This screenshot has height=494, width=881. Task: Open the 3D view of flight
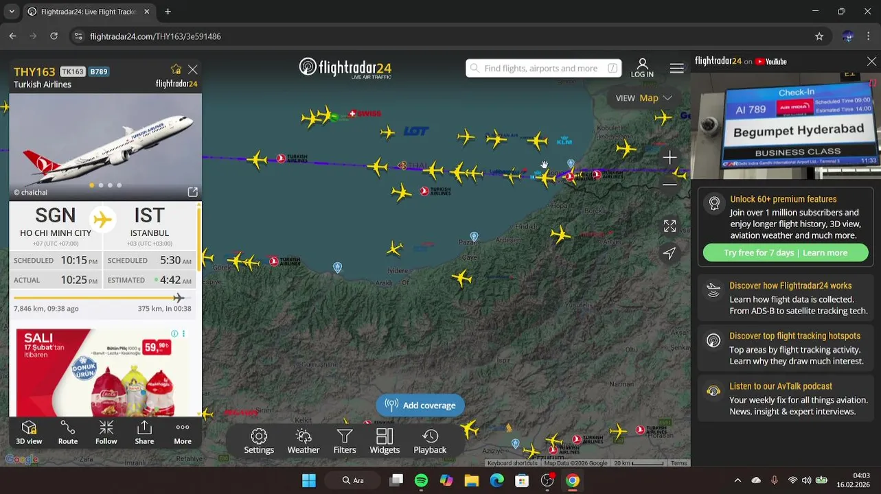29,433
